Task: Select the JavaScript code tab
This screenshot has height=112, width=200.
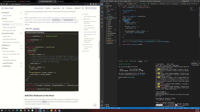Action: coord(36,29)
